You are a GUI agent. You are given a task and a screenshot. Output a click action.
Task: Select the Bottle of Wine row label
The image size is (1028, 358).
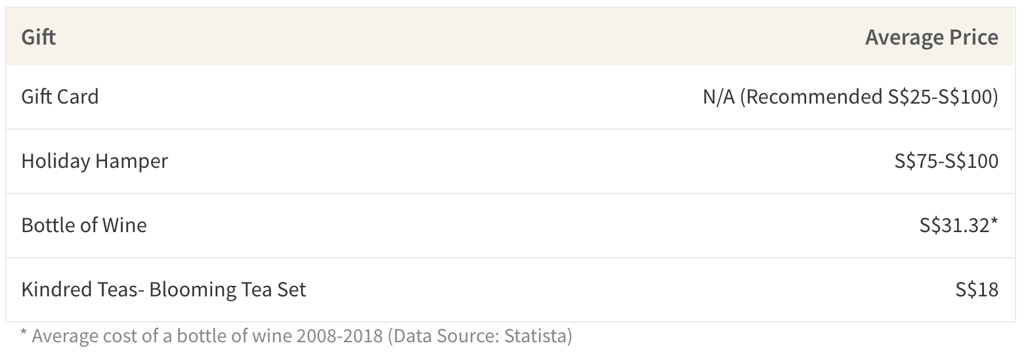[x=84, y=225]
